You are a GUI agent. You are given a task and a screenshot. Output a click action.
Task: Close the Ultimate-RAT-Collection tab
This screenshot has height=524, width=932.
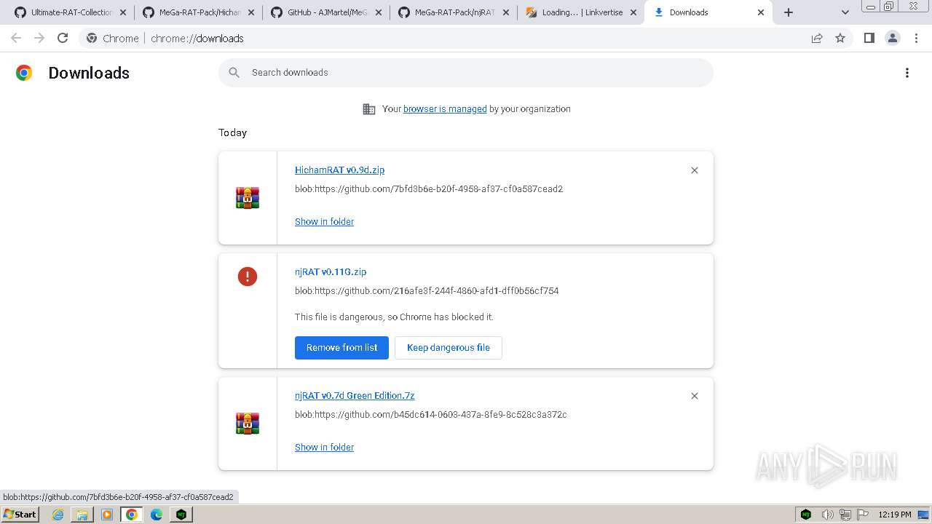[x=122, y=12]
